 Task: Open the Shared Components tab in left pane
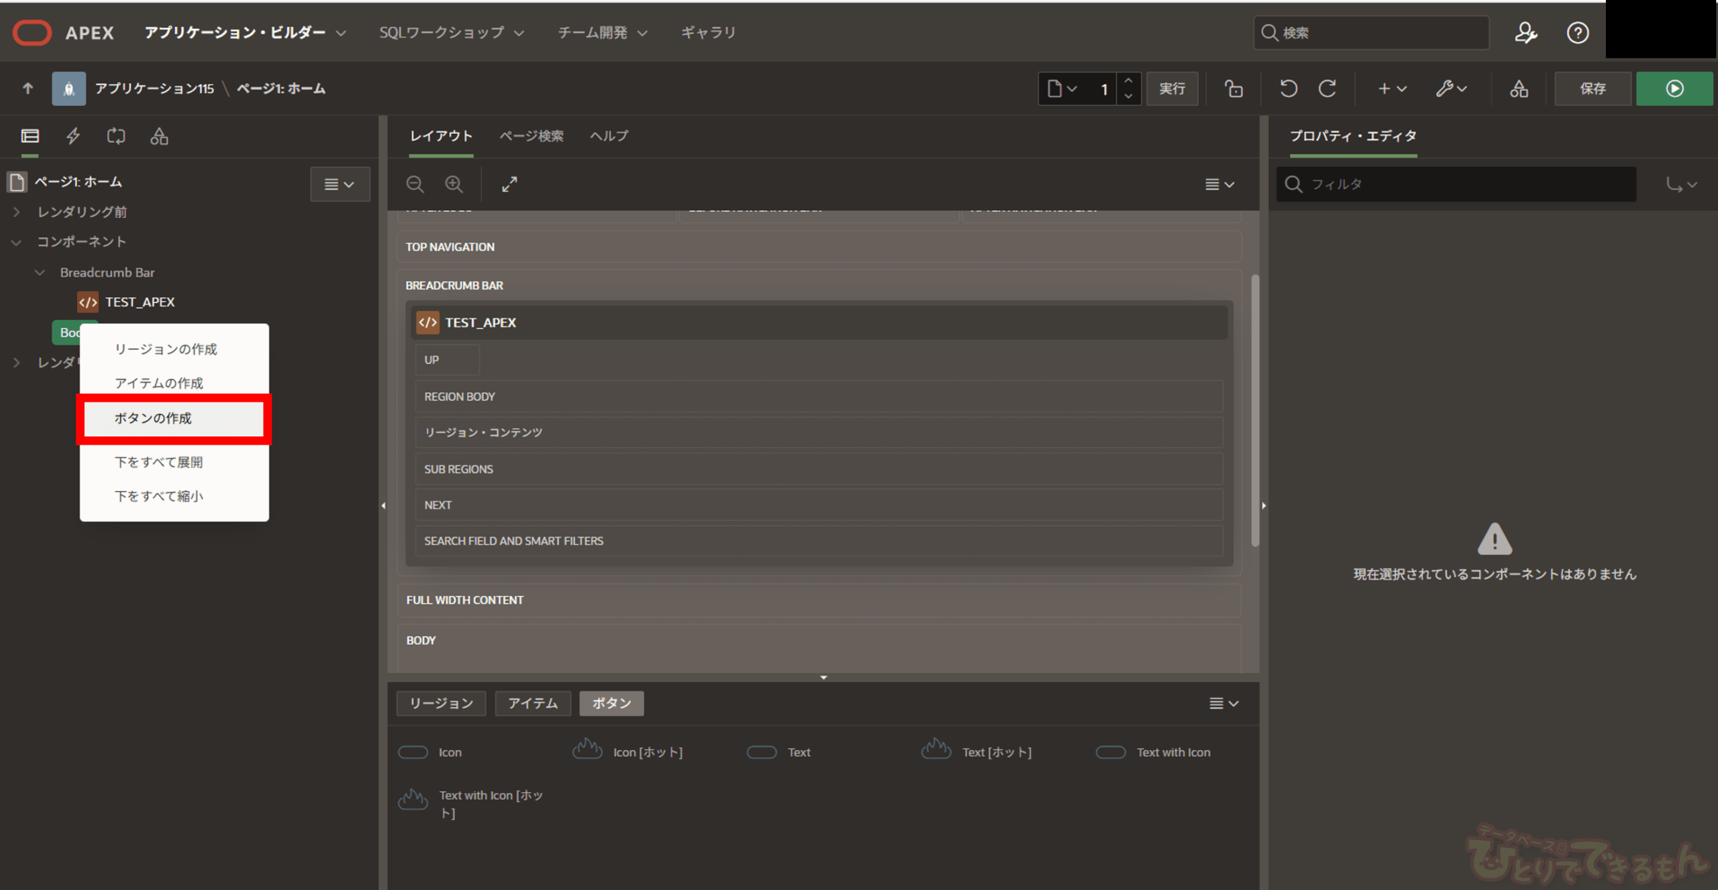159,136
